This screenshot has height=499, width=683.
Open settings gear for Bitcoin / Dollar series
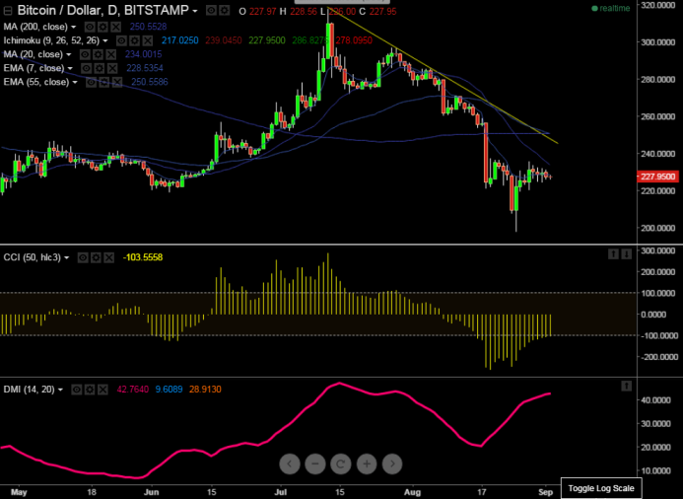pyautogui.click(x=224, y=11)
